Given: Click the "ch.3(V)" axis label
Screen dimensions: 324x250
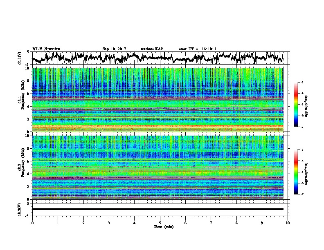Looking at the screenshot, I should 19,210.
